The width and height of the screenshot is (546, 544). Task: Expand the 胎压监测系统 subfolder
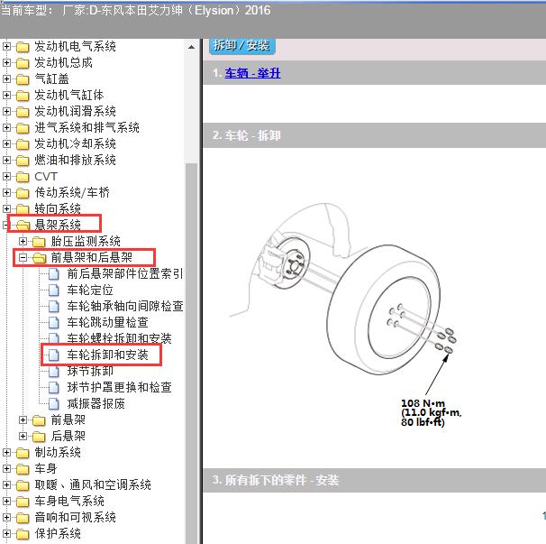point(23,241)
